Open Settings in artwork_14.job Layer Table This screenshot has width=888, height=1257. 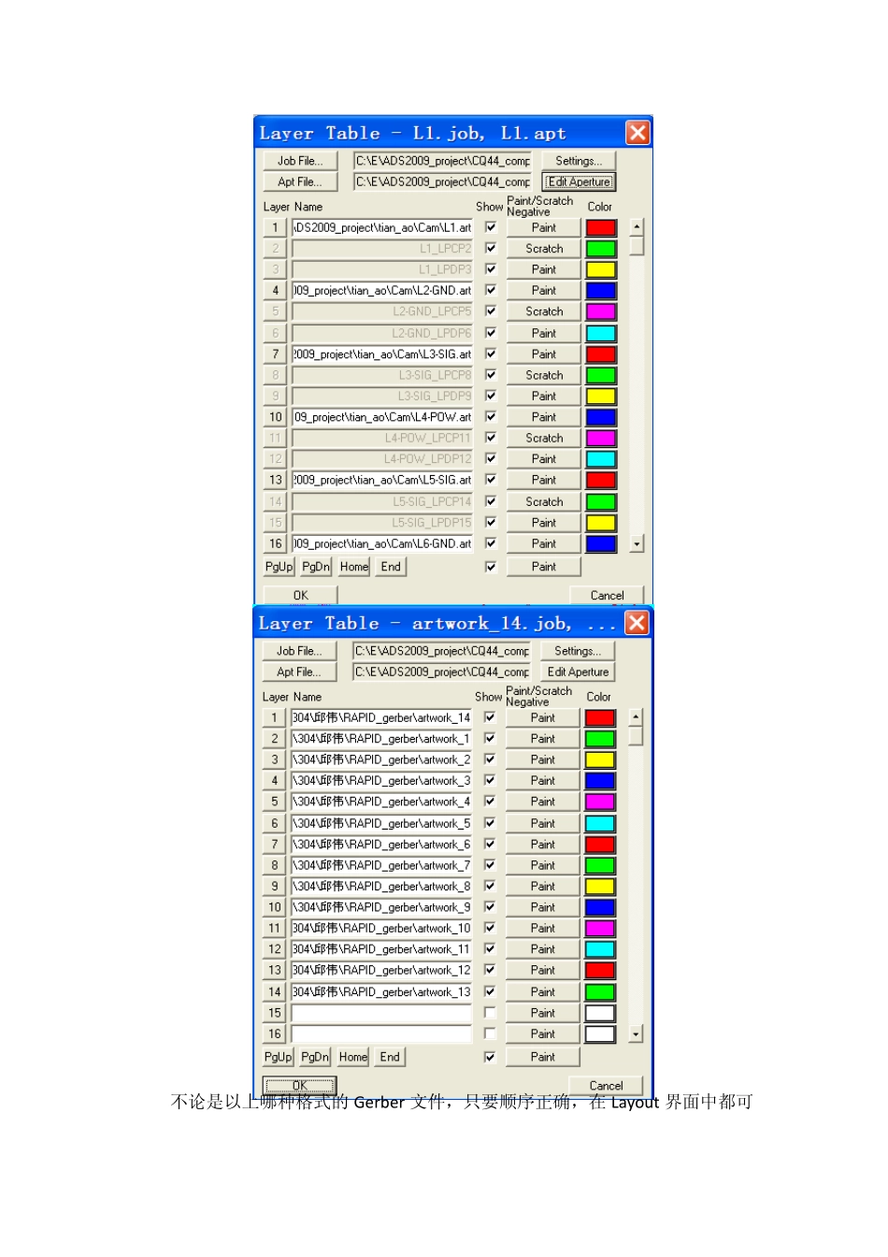coord(578,651)
